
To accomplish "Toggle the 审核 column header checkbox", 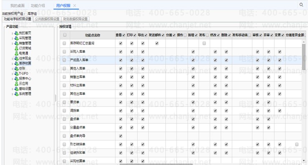I will tap(260, 35).
